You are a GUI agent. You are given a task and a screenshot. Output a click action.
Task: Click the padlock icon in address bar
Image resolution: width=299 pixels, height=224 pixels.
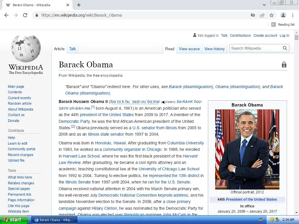37,15
